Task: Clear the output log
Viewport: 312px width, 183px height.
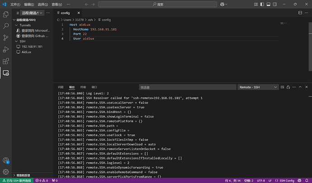Action: point(282,87)
